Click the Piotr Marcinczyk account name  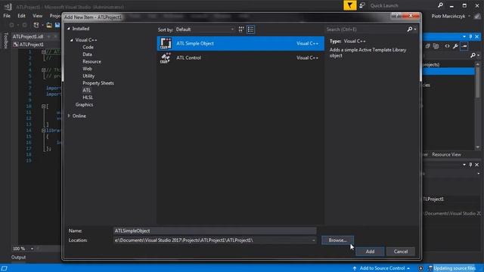coord(448,16)
